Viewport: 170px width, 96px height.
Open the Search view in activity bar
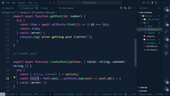166,16
